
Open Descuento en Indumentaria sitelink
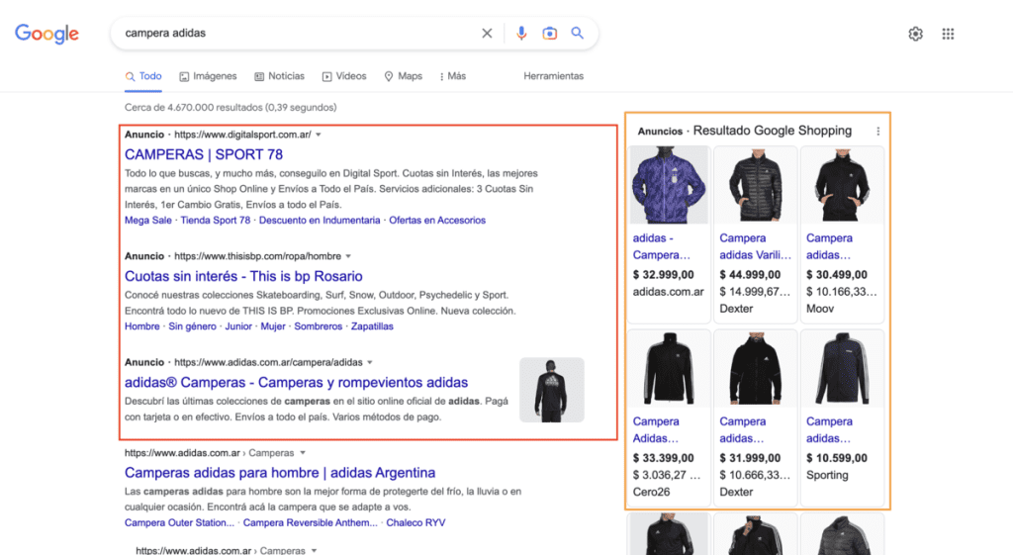click(320, 221)
